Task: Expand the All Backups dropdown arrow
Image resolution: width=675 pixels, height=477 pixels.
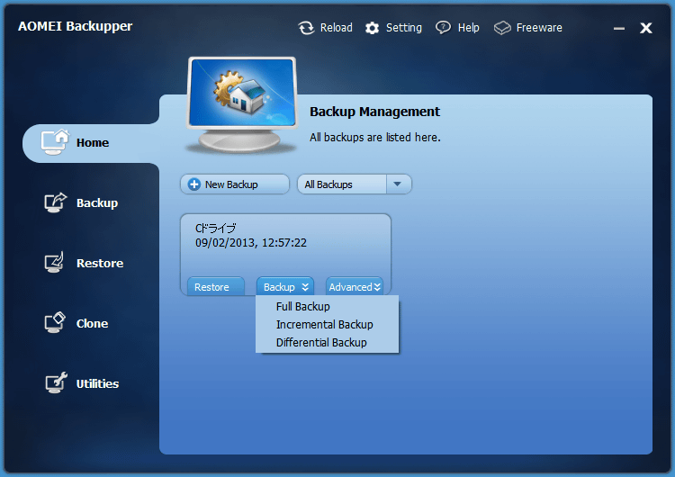Action: 398,184
